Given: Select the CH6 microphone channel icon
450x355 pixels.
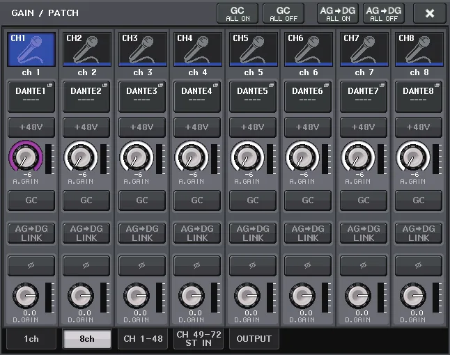Looking at the screenshot, I should (309, 49).
